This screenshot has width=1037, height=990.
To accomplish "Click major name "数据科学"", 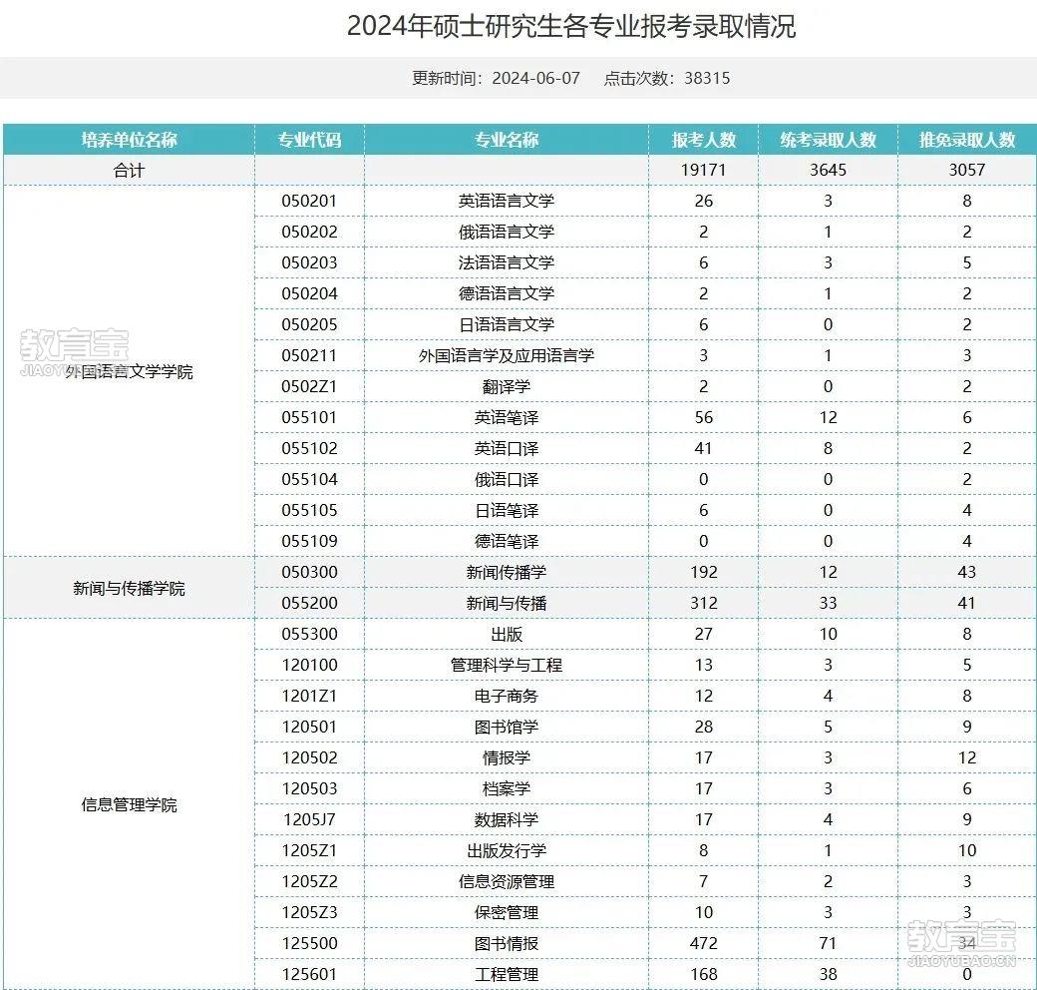I will tap(507, 820).
